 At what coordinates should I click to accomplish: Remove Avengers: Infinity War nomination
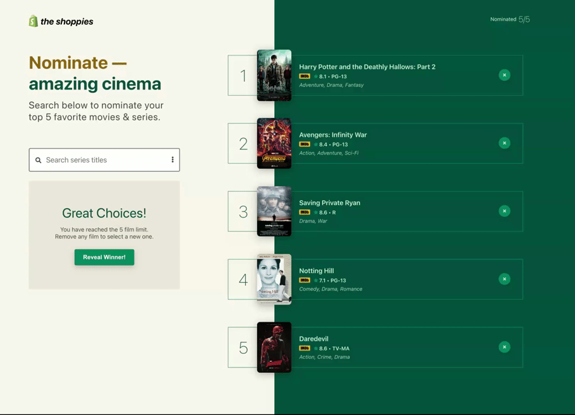tap(504, 143)
